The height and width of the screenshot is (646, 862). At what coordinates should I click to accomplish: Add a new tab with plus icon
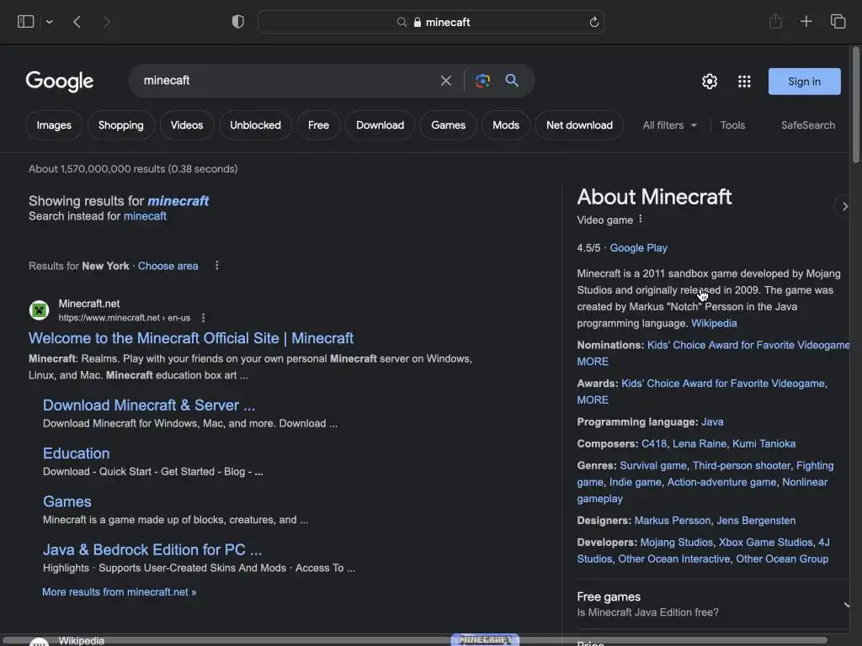[806, 21]
